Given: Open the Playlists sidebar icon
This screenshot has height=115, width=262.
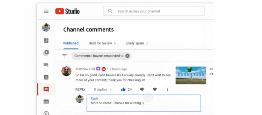Looking at the screenshot, I should [x=46, y=65].
